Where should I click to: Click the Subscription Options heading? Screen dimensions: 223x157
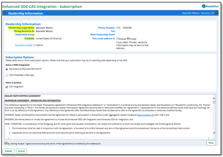click(20, 57)
